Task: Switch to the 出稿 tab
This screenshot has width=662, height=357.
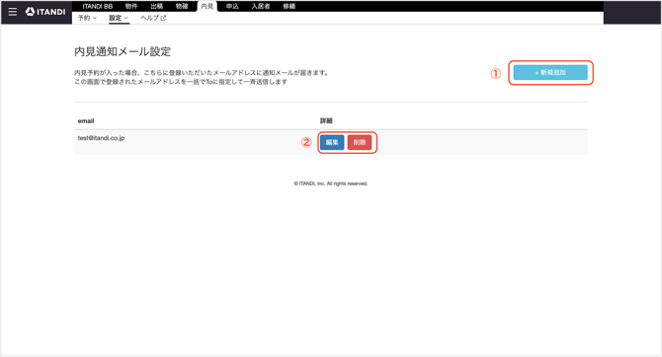Action: click(x=157, y=6)
